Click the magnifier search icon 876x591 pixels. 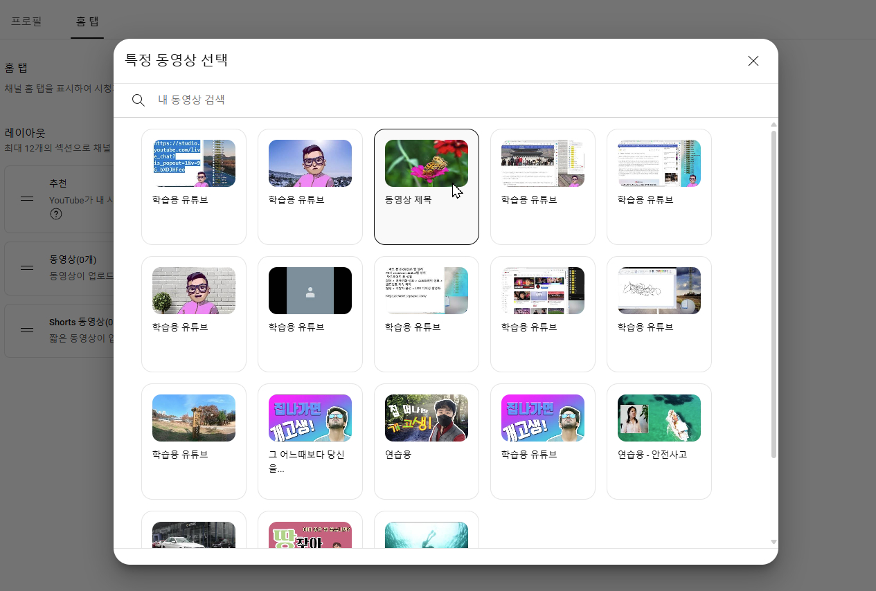point(138,100)
